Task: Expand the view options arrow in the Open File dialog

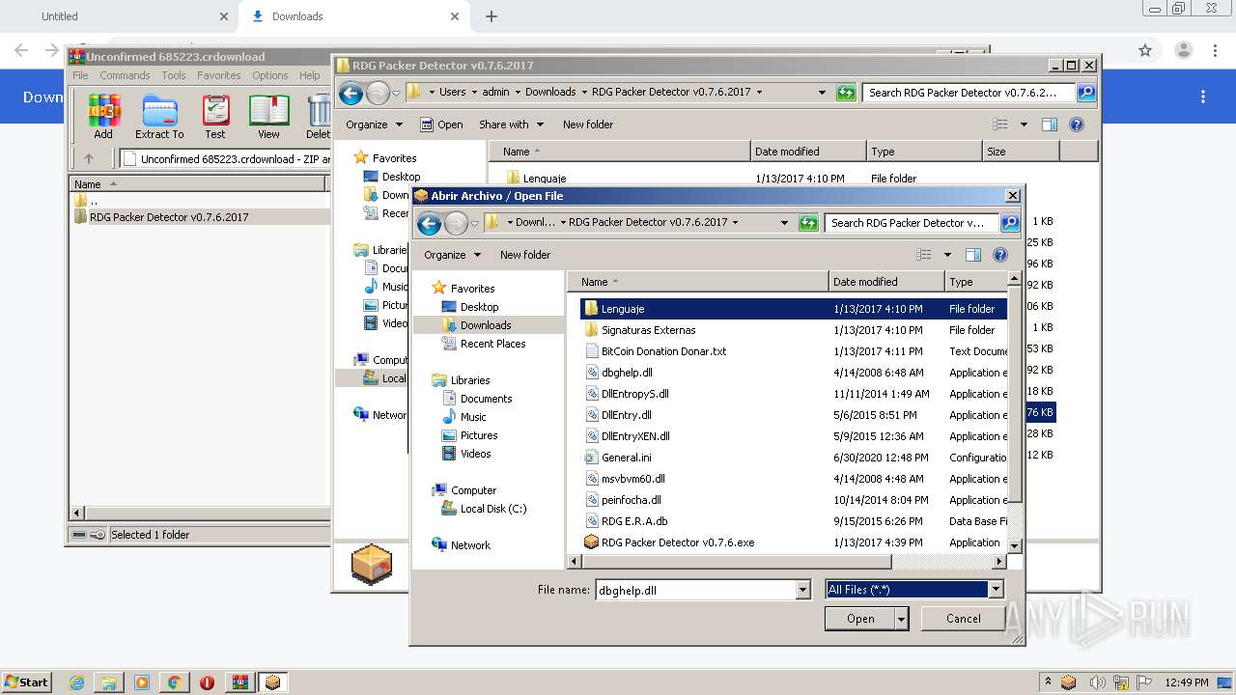Action: 946,255
